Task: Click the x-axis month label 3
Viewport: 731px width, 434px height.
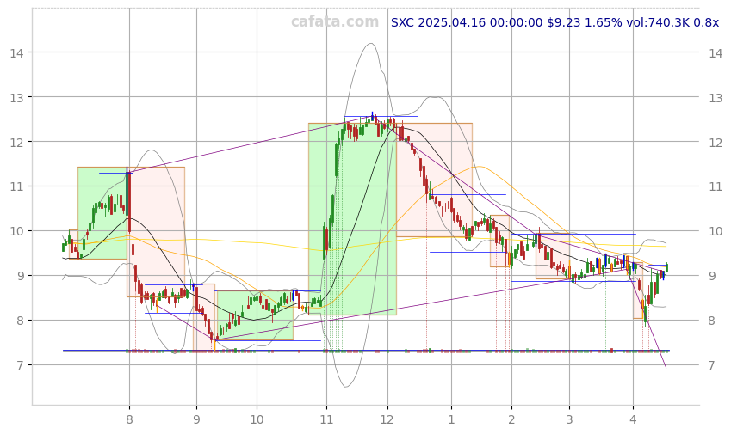Action: click(x=569, y=419)
